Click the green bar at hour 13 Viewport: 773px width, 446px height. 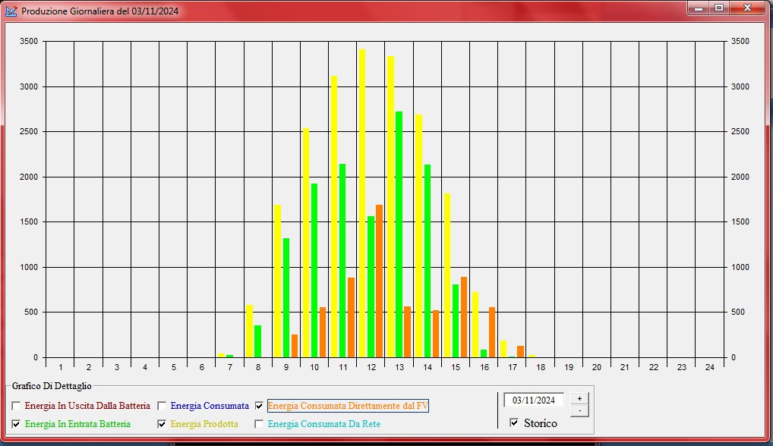pyautogui.click(x=399, y=235)
